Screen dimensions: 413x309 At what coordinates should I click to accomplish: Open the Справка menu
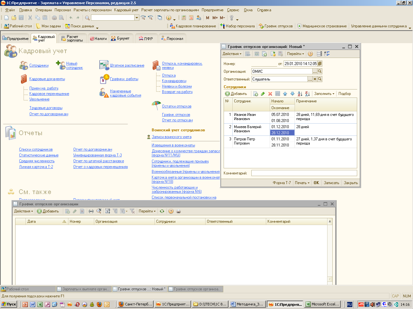coord(264,10)
